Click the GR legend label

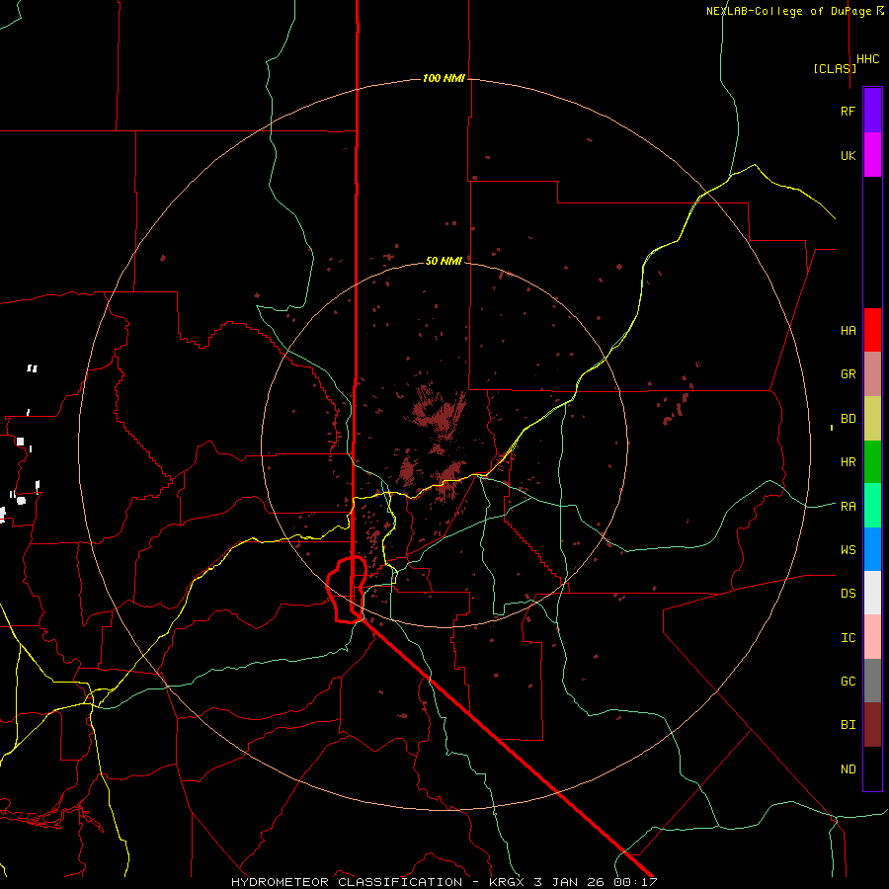(849, 374)
